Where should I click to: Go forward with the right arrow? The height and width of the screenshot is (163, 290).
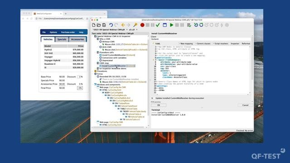(128, 25)
